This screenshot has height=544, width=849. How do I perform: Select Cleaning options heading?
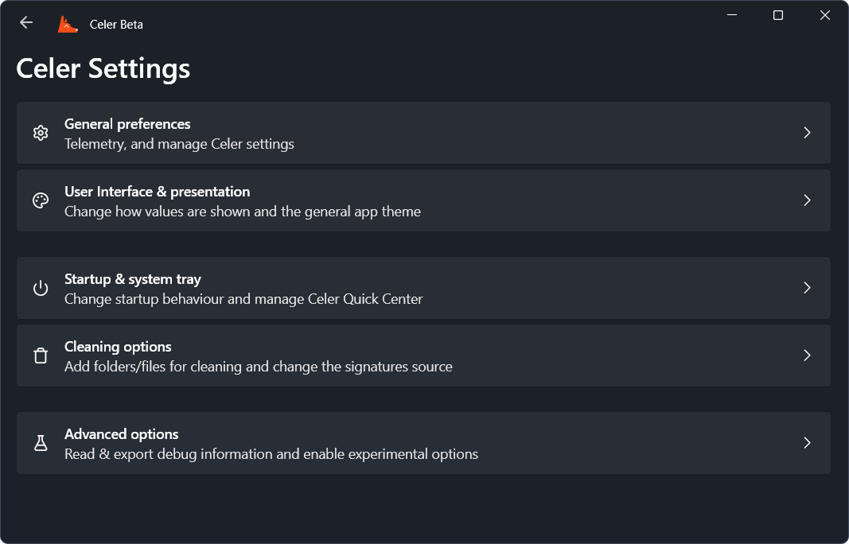tap(118, 347)
